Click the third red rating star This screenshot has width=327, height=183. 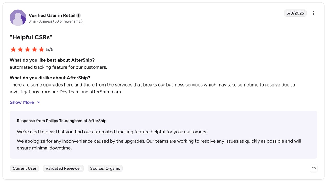click(27, 49)
